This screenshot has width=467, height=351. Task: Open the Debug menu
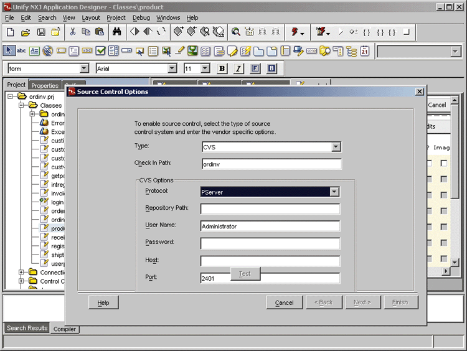coord(141,17)
